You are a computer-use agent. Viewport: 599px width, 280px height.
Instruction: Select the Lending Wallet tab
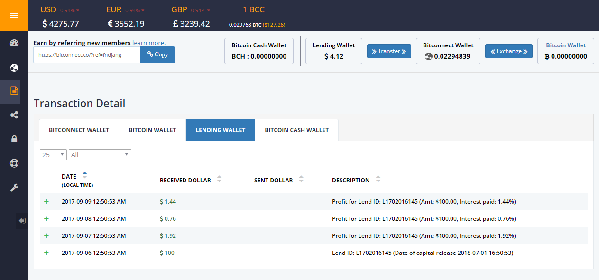point(221,130)
